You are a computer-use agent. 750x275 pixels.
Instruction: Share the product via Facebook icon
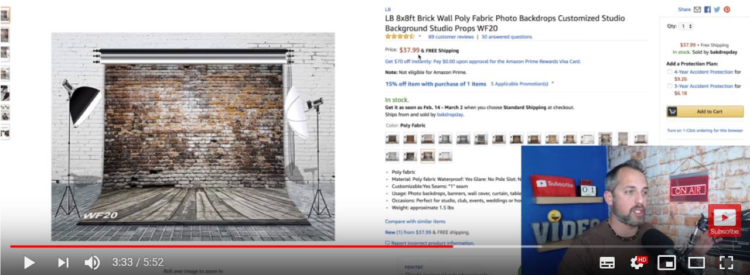pyautogui.click(x=707, y=9)
